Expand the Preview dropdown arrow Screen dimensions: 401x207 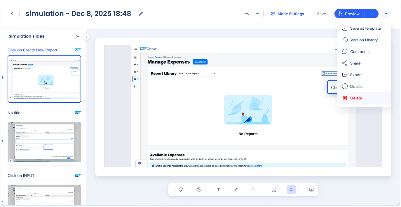pos(371,14)
